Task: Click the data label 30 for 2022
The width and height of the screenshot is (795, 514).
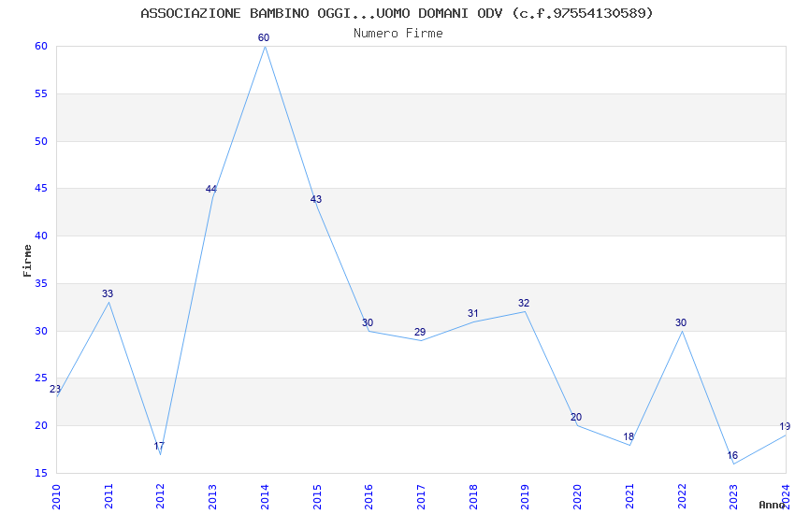Action: [681, 322]
